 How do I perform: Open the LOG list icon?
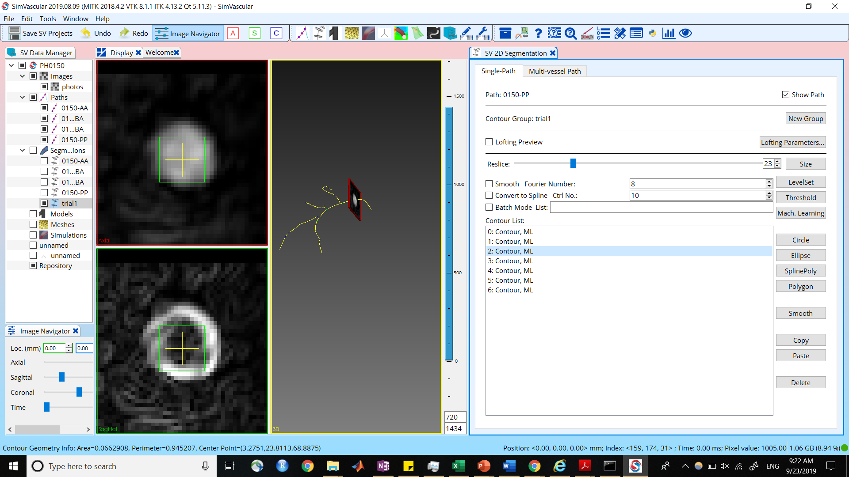(604, 33)
